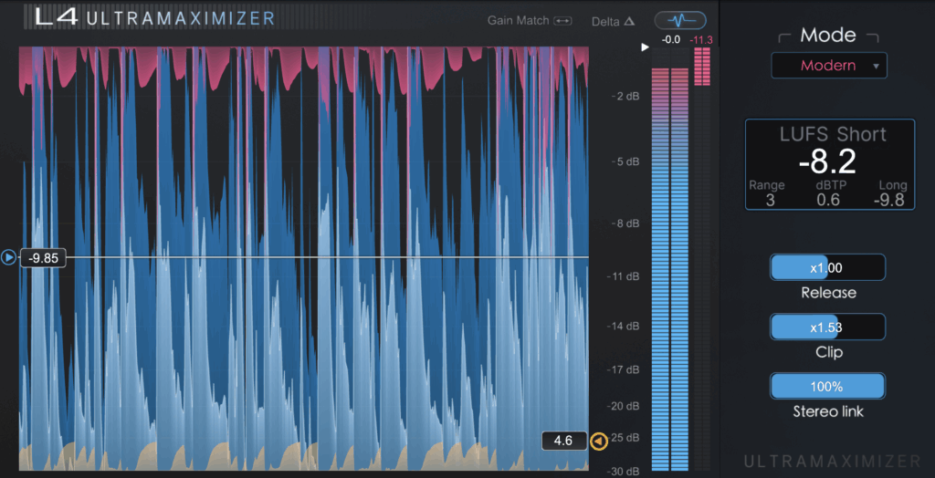Click the Long LUFS -9.8 reading
The image size is (935, 478).
tap(888, 200)
